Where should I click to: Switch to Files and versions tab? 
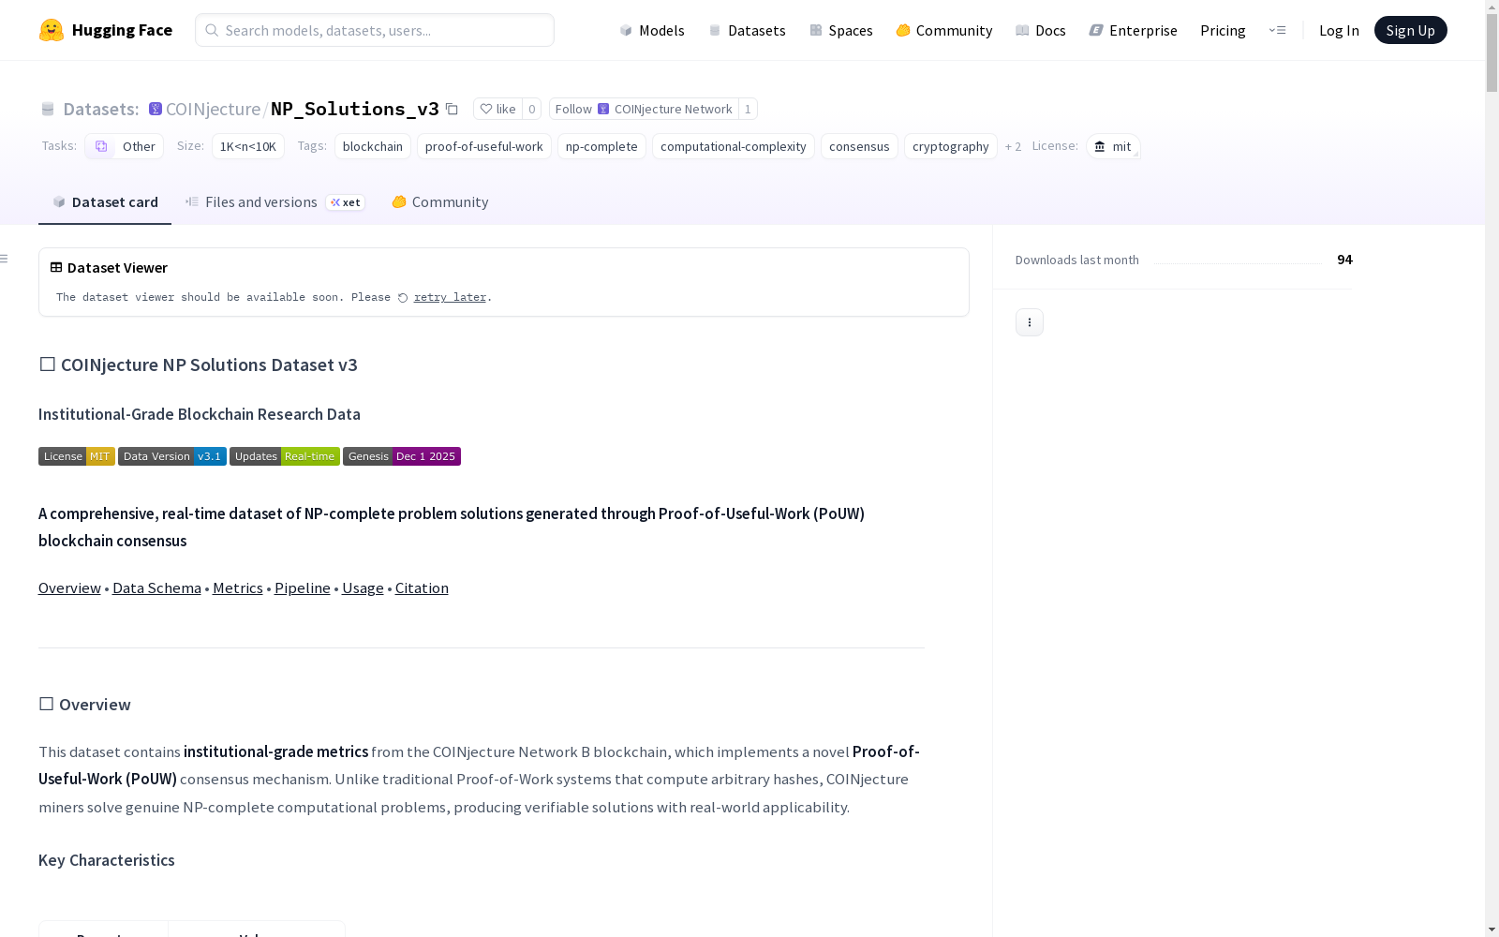tap(275, 202)
